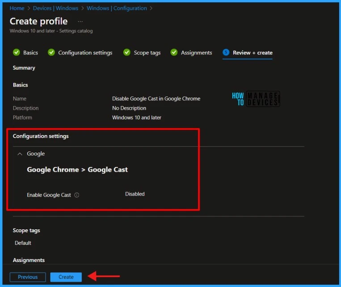The width and height of the screenshot is (341, 287).
Task: Click the 'Name' field label
Action: tap(20, 98)
